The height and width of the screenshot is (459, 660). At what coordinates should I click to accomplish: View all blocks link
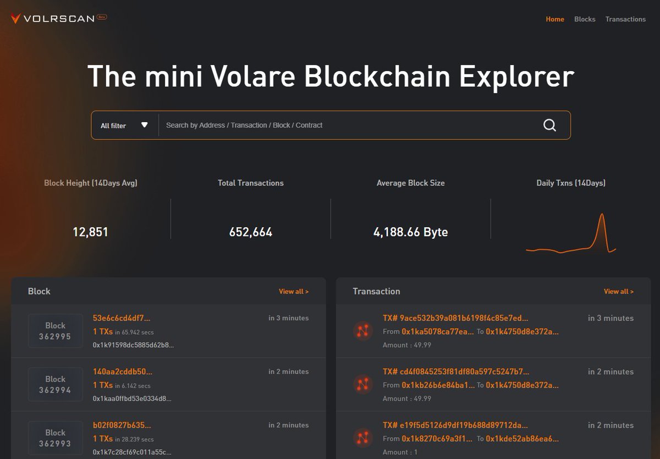294,291
